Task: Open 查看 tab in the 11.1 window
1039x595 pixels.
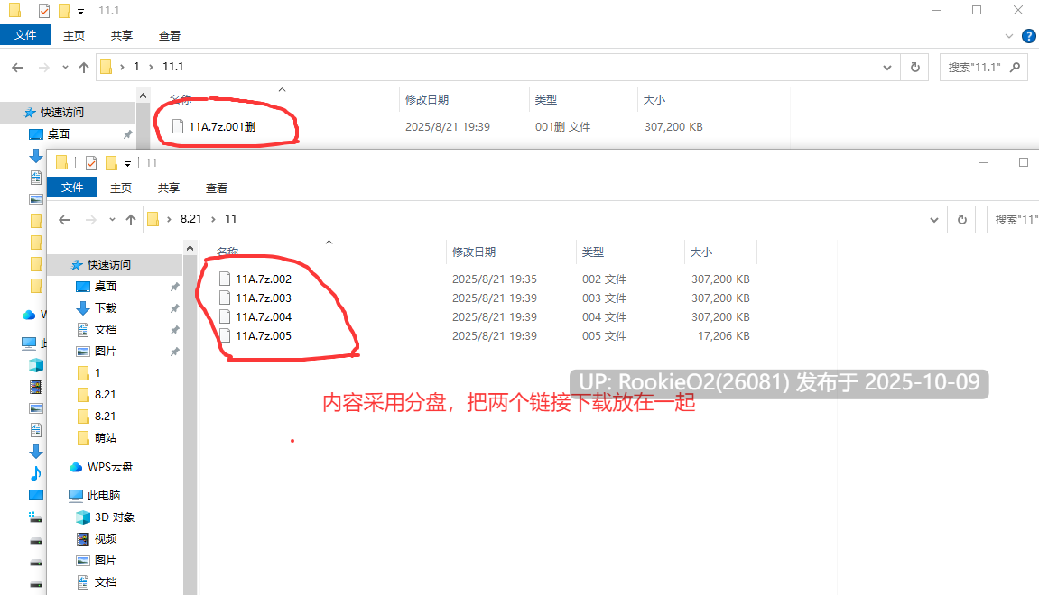Action: 169,36
